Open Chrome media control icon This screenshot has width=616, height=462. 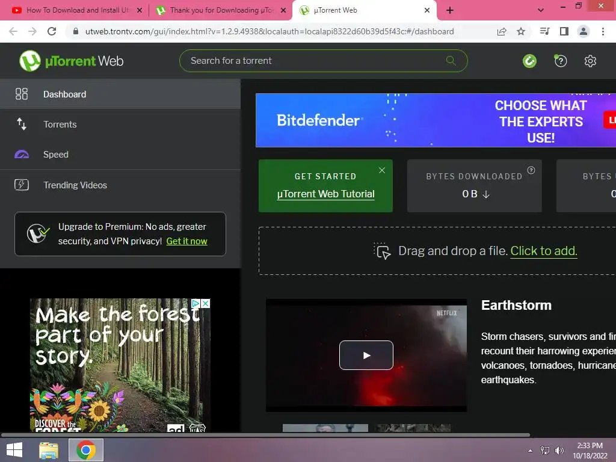[x=545, y=31]
